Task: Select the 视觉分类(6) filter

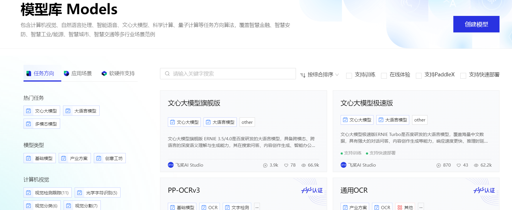Action: tap(42, 205)
